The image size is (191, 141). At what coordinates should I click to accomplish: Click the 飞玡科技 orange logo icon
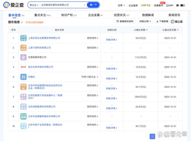coord(24,48)
